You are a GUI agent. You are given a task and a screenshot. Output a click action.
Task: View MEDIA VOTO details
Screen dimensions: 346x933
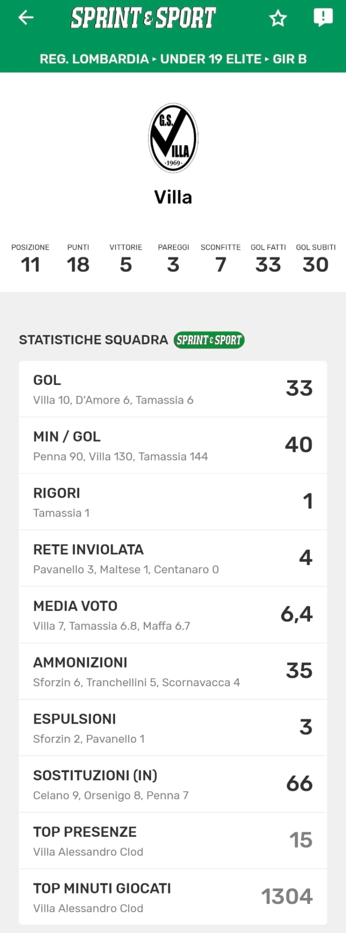click(173, 615)
